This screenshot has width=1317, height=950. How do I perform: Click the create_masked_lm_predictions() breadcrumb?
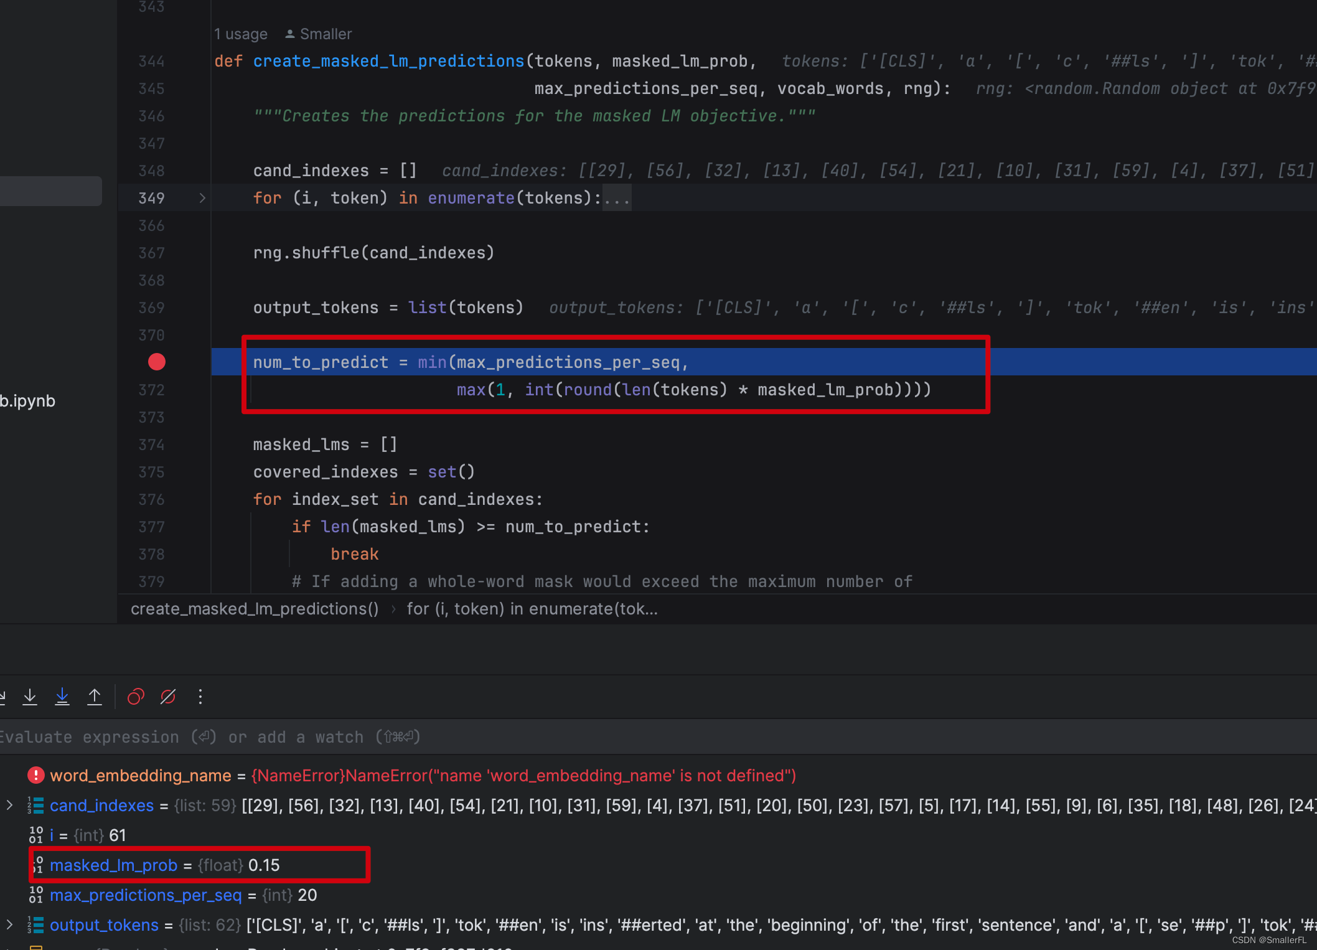(x=255, y=609)
